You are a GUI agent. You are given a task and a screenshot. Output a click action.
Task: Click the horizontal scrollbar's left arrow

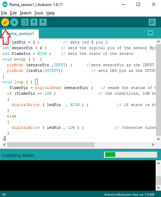coord(4,145)
